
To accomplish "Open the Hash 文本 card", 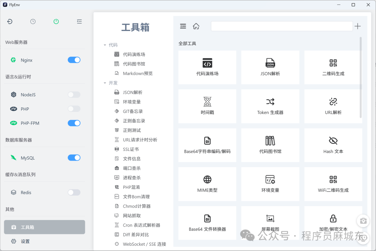I will (333, 145).
